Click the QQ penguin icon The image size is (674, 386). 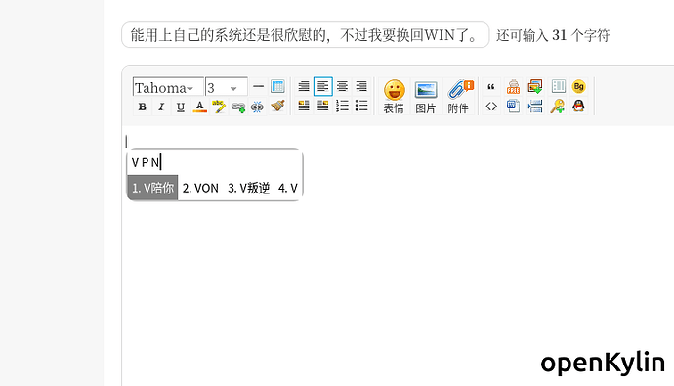point(579,106)
